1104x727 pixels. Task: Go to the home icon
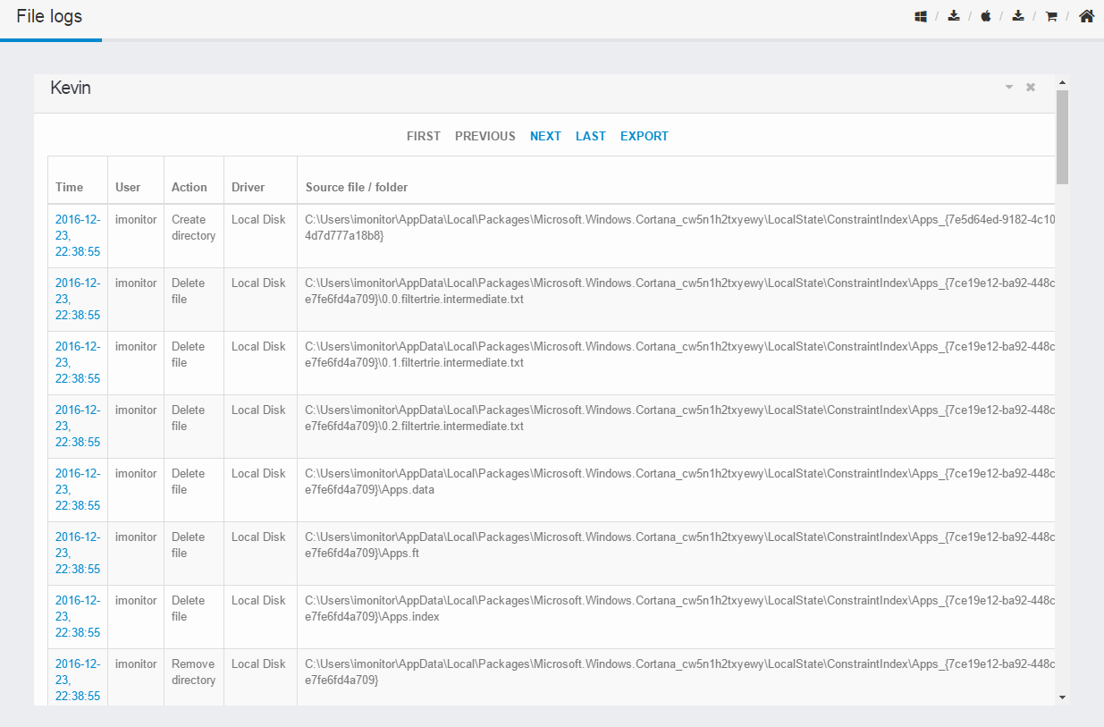[x=1087, y=16]
